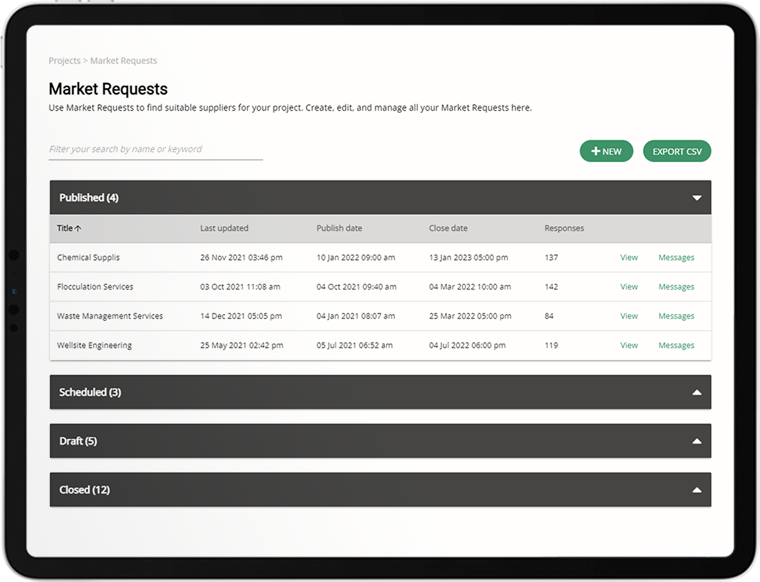This screenshot has width=760, height=582.
Task: Click publish date 04 Oct 2021 09:40 am
Action: click(x=356, y=287)
